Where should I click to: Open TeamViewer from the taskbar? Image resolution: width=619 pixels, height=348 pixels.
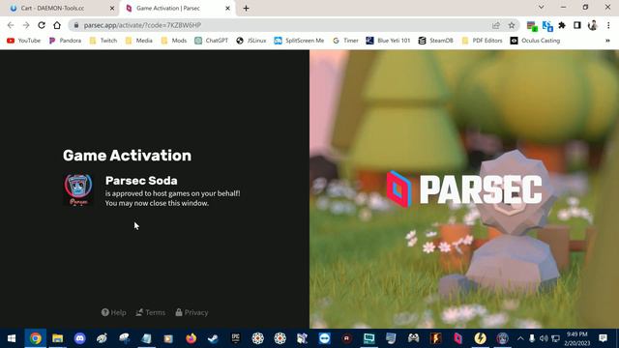click(325, 338)
